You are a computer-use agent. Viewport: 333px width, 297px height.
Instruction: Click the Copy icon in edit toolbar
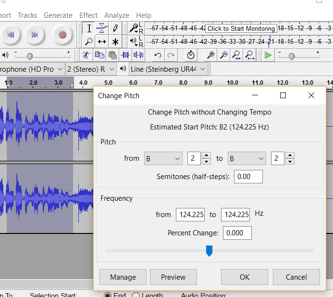point(99,55)
